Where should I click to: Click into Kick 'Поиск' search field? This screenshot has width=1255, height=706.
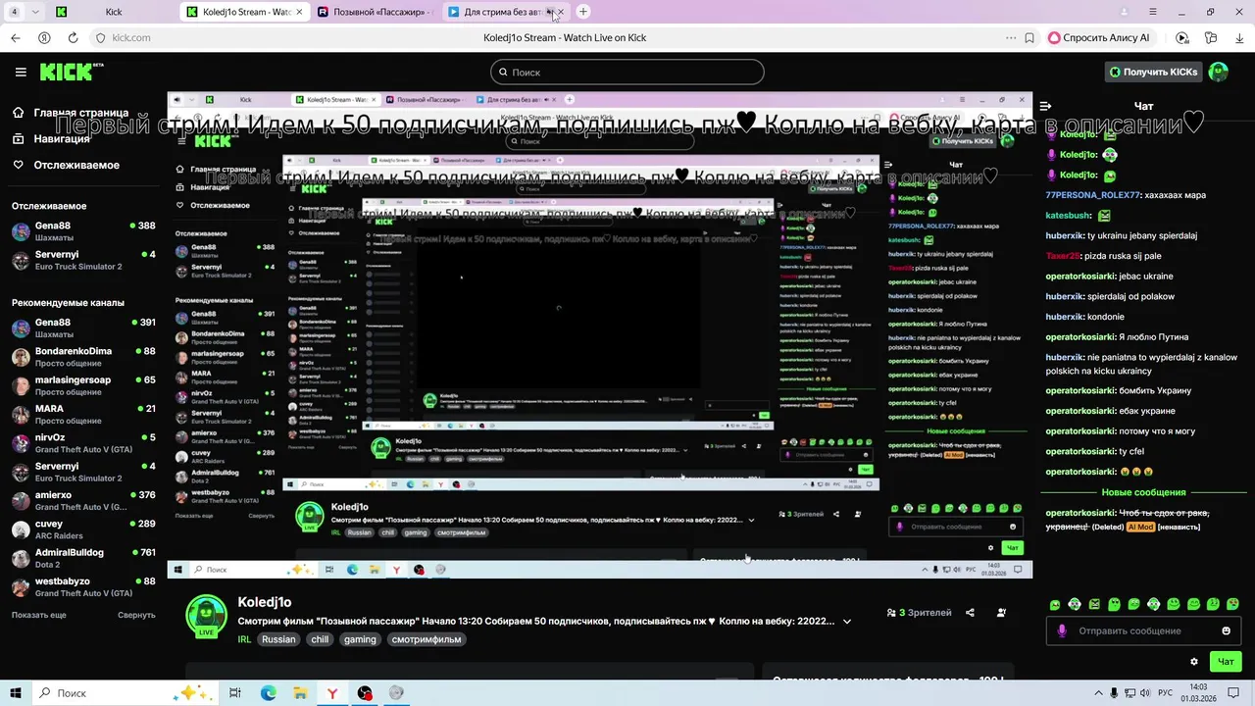(x=627, y=72)
